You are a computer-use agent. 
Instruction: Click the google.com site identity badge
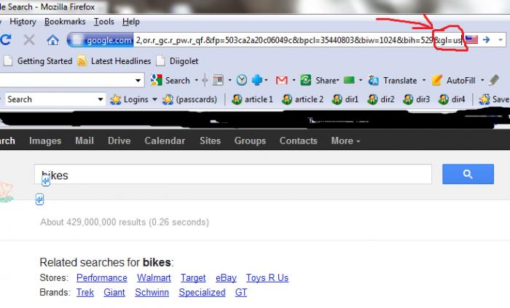(101, 40)
